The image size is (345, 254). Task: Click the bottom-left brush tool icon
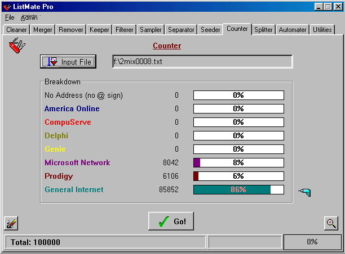11,224
